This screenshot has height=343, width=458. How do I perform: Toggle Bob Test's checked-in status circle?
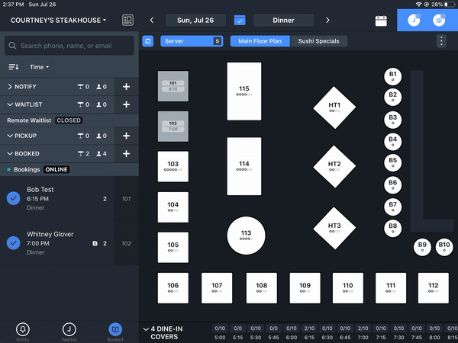pyautogui.click(x=13, y=198)
